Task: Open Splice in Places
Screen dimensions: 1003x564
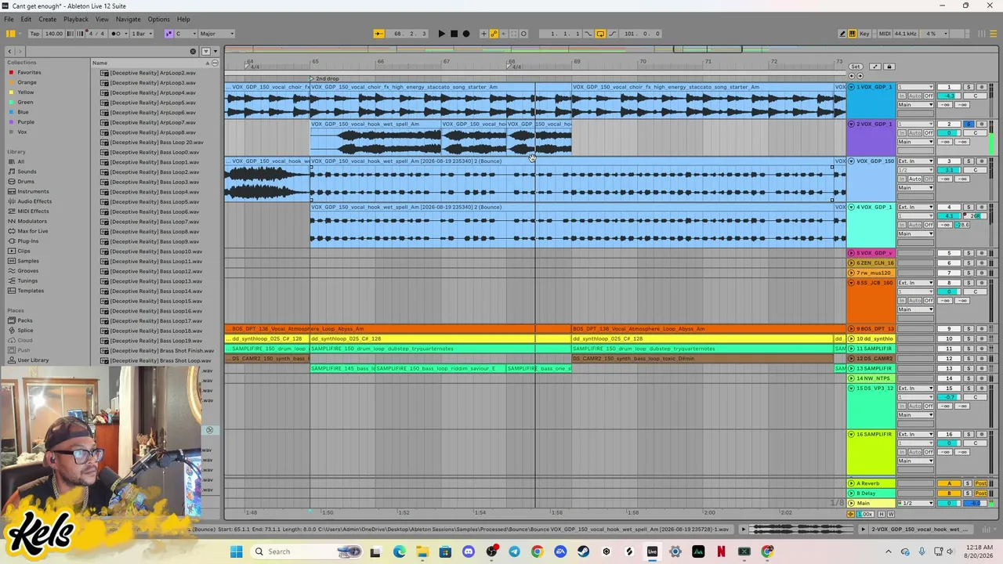Action: click(x=25, y=331)
